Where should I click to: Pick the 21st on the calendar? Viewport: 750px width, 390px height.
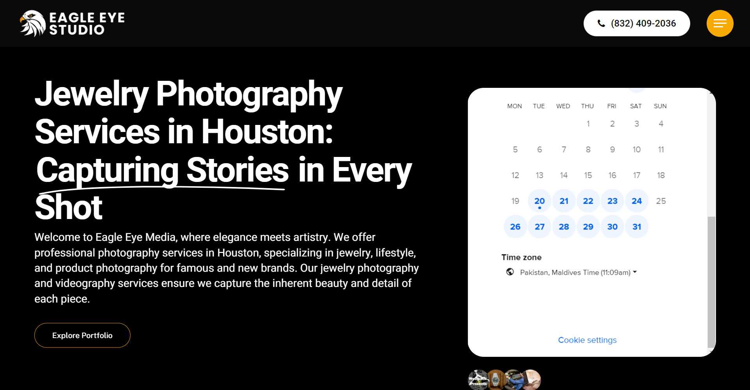point(564,201)
